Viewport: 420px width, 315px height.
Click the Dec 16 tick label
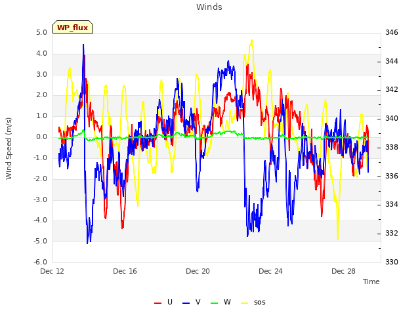coord(125,271)
